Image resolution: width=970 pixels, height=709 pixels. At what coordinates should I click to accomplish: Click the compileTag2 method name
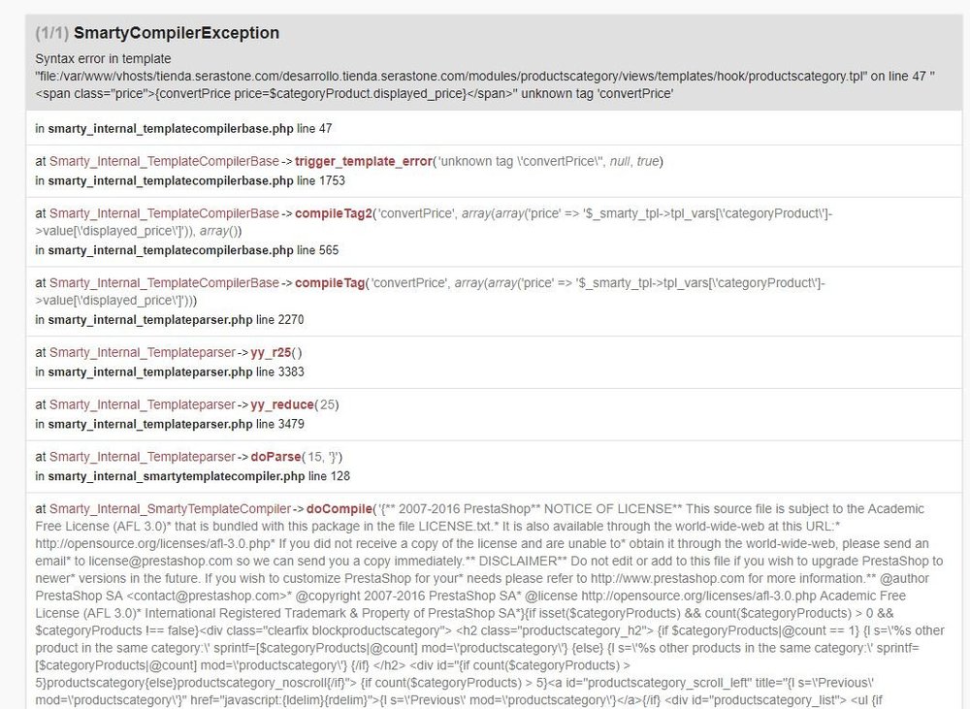[335, 213]
